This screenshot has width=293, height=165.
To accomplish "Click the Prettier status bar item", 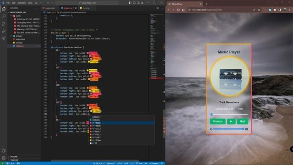I will tap(154, 163).
